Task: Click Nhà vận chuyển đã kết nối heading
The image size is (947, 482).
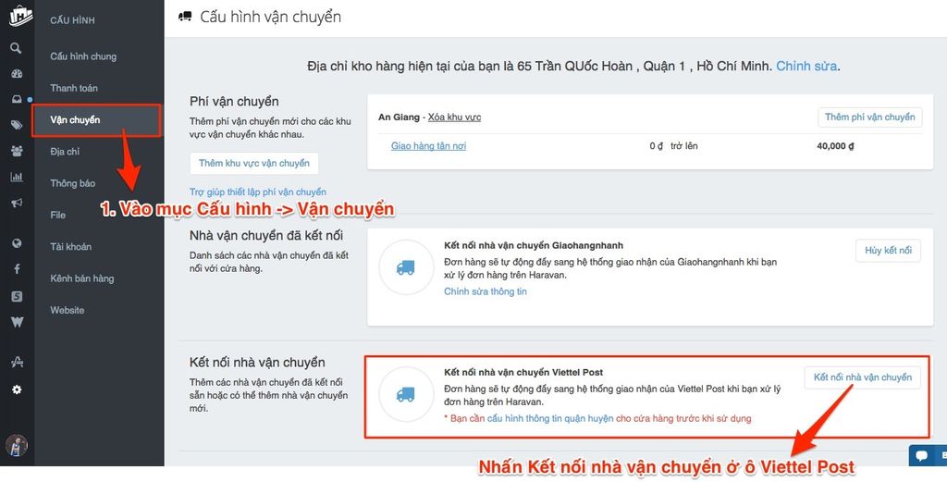Action: click(266, 235)
